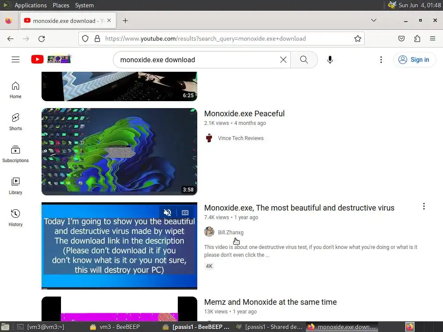Open Monoxide.exe Peaceful video title
The height and width of the screenshot is (332, 443).
click(244, 114)
